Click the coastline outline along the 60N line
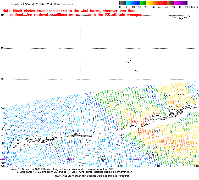 click(180, 18)
